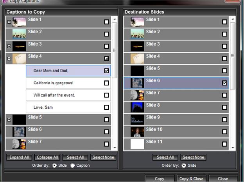Click Slide 2 thumbnail in Captions list
The height and width of the screenshot is (182, 244).
[19, 34]
